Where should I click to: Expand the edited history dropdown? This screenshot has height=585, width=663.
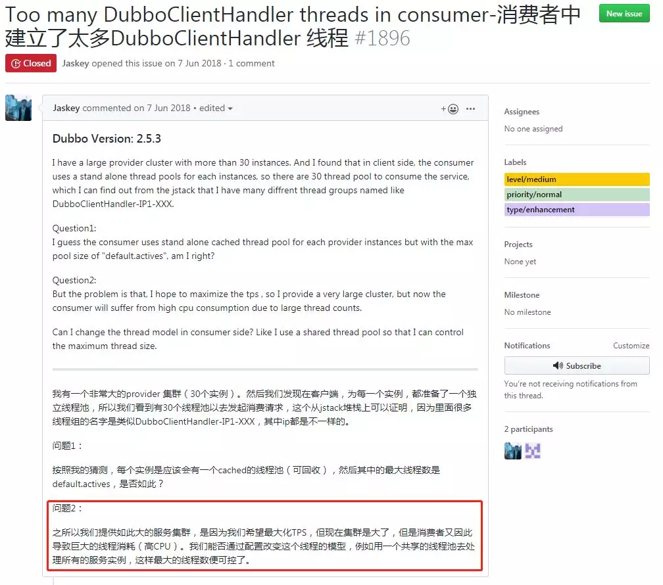[216, 108]
